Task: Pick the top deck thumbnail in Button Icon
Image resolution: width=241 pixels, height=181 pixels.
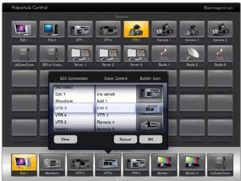Action: pyautogui.click(x=150, y=93)
